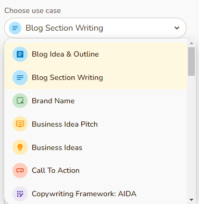Image resolution: width=199 pixels, height=204 pixels.
Task: Click the green Brand Name icon
Action: 20,101
